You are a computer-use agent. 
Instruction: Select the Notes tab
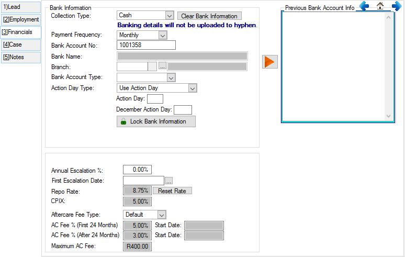(20, 58)
